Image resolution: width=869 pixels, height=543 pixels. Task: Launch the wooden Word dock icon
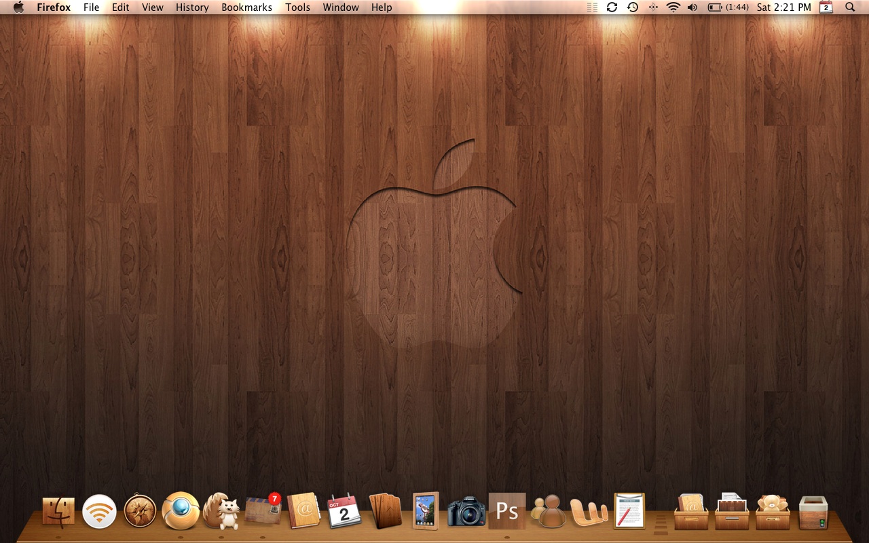[x=589, y=512]
